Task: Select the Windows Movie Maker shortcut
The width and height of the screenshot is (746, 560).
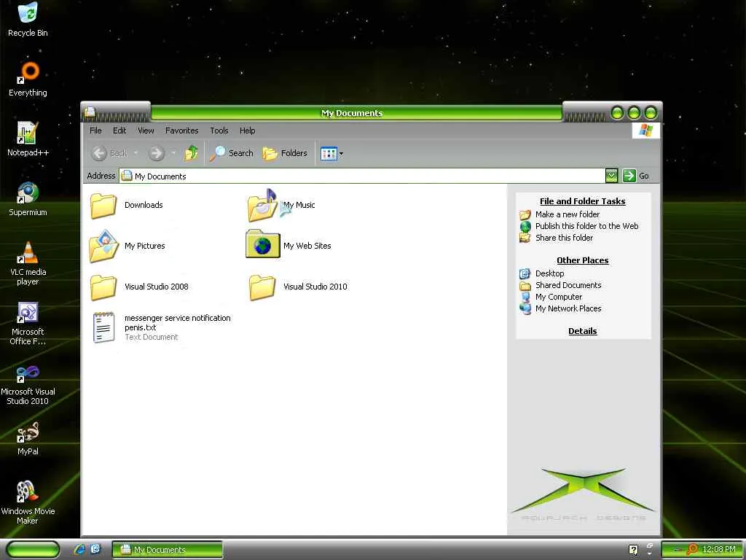Action: pyautogui.click(x=28, y=502)
